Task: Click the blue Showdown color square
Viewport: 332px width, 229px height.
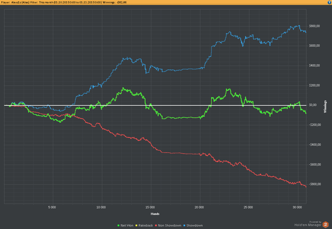Action: coord(184,226)
